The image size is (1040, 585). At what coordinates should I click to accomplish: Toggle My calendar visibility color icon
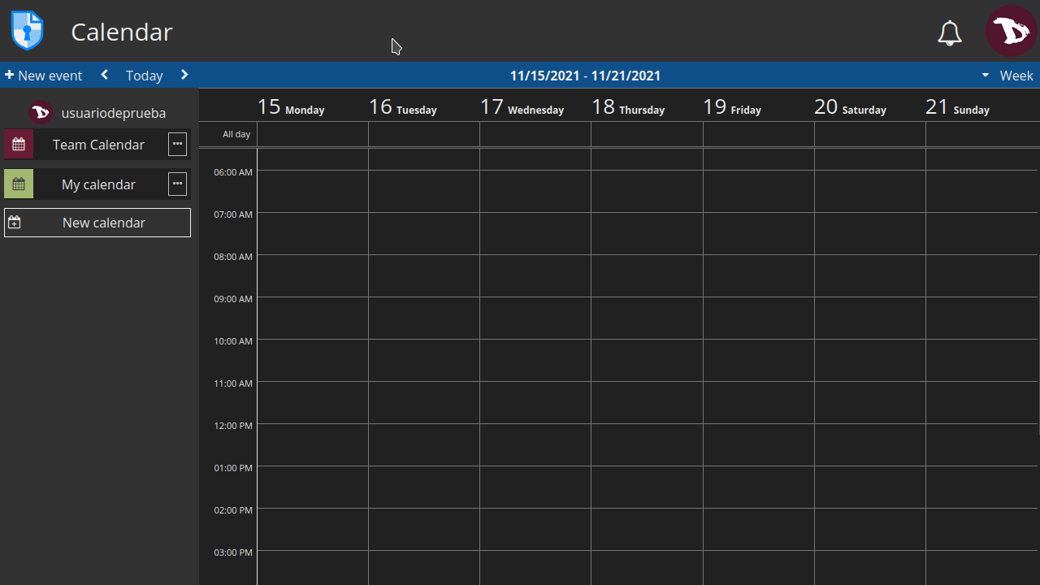[x=19, y=184]
